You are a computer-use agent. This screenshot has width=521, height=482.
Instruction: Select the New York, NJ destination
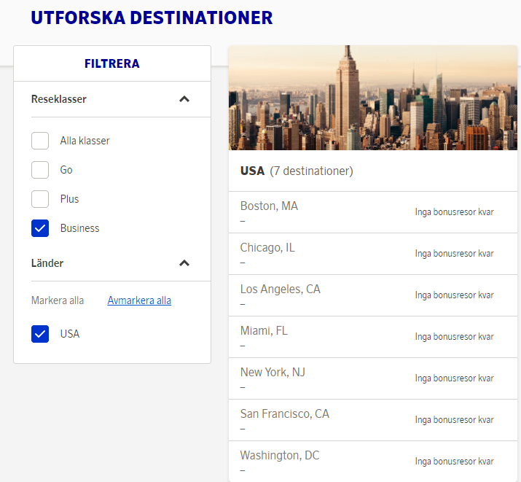[x=273, y=373]
